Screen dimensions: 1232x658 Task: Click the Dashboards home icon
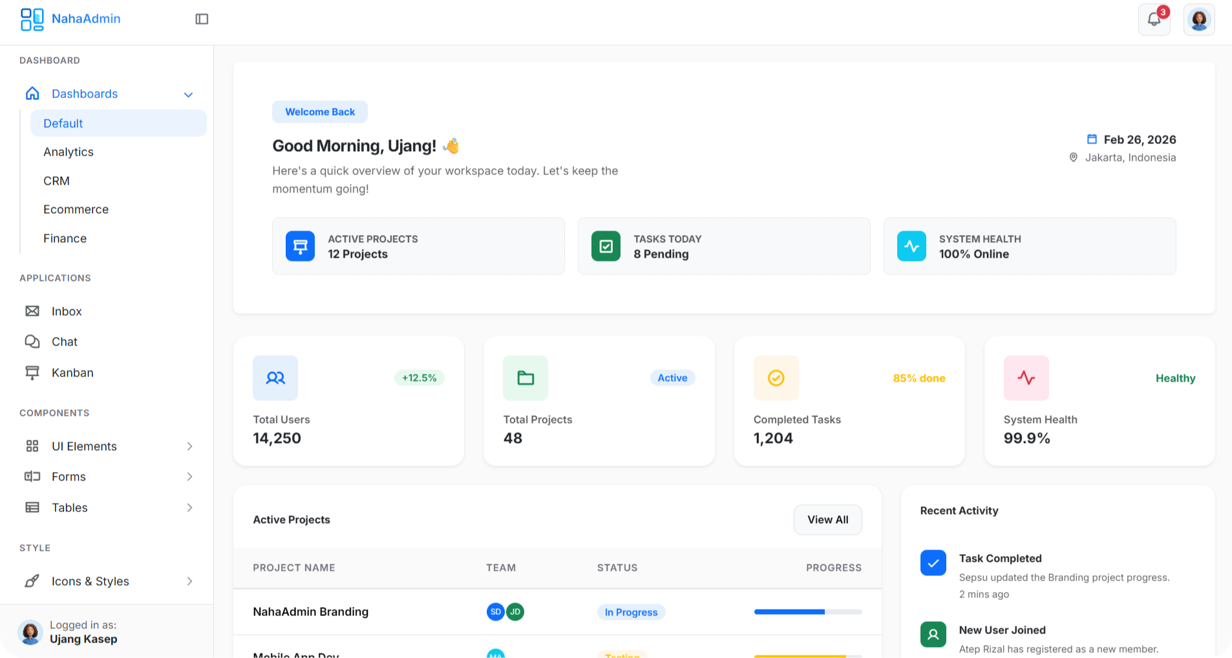(32, 94)
